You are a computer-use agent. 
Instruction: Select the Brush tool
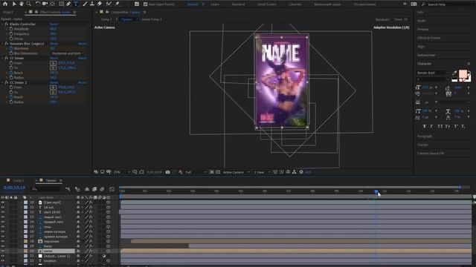click(85, 4)
